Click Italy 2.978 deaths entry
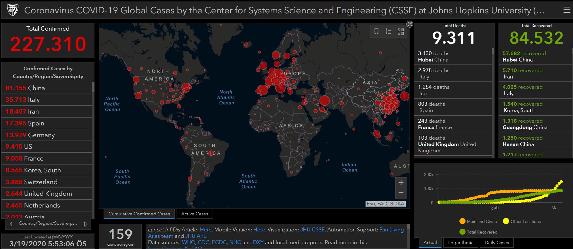The width and height of the screenshot is (573, 249). point(453,73)
